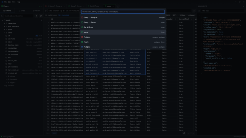The image size is (246, 138).
Task: Choose the highlighted 'users' palette result
Action: tap(123, 32)
